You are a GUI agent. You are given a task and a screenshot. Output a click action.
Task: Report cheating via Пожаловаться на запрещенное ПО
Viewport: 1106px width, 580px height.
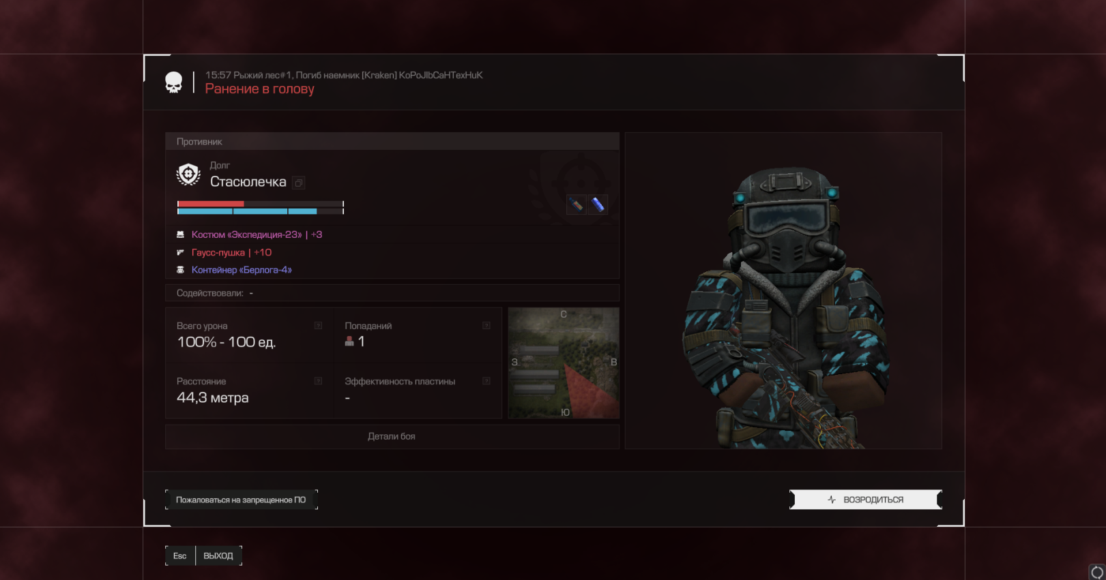pos(241,500)
